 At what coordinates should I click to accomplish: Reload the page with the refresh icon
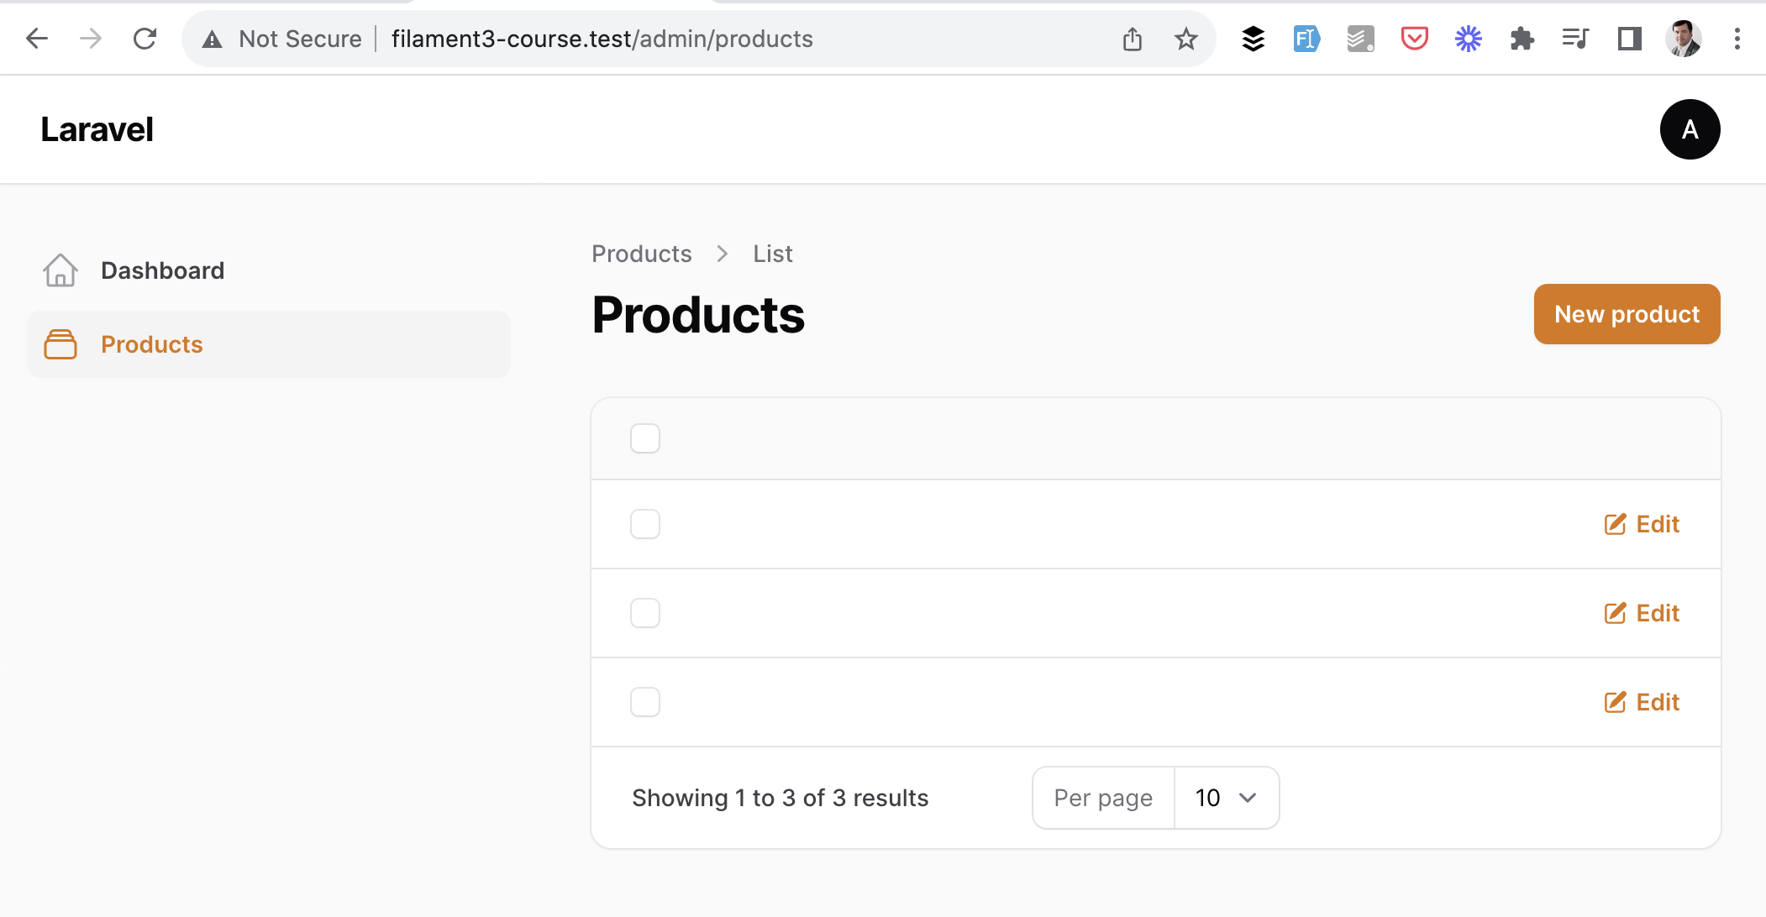point(145,39)
